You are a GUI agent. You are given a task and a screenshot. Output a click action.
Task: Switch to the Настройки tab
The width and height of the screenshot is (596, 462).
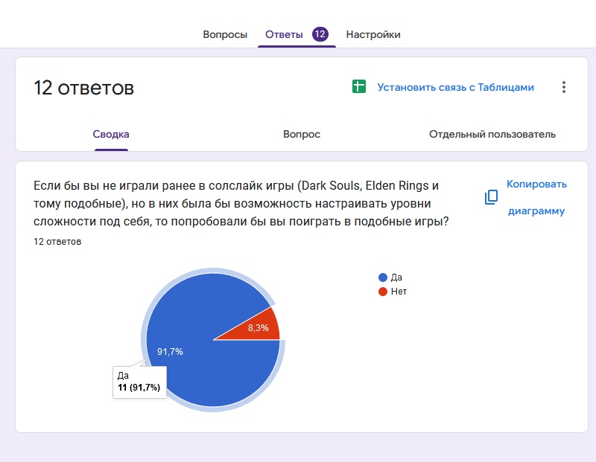pyautogui.click(x=373, y=34)
